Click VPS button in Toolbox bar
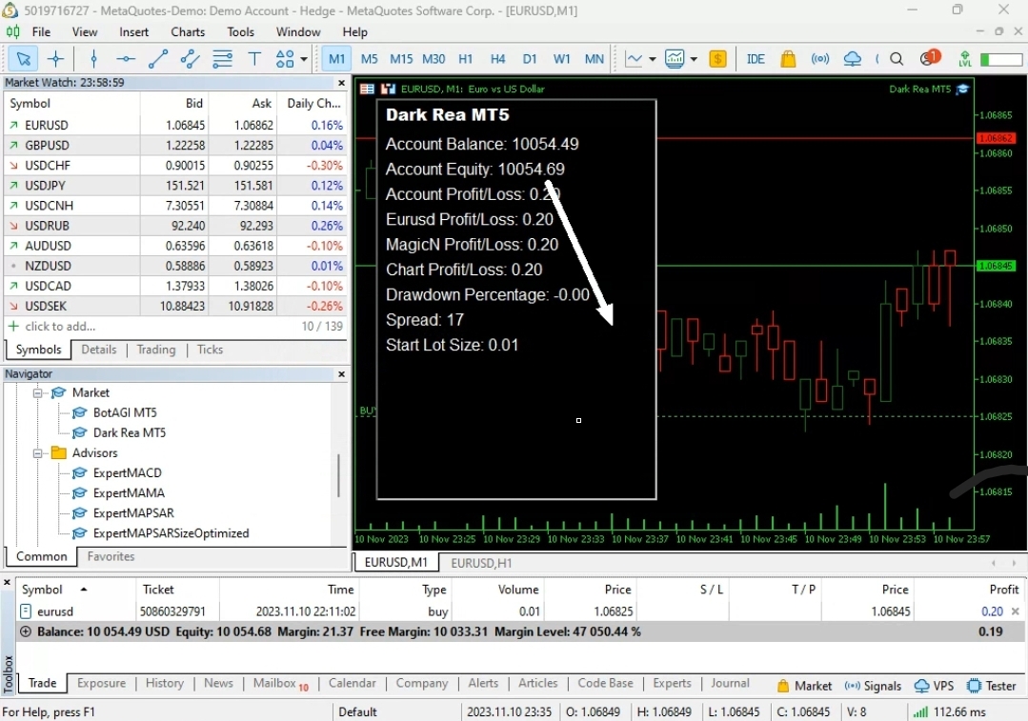The height and width of the screenshot is (721, 1028). pyautogui.click(x=935, y=686)
